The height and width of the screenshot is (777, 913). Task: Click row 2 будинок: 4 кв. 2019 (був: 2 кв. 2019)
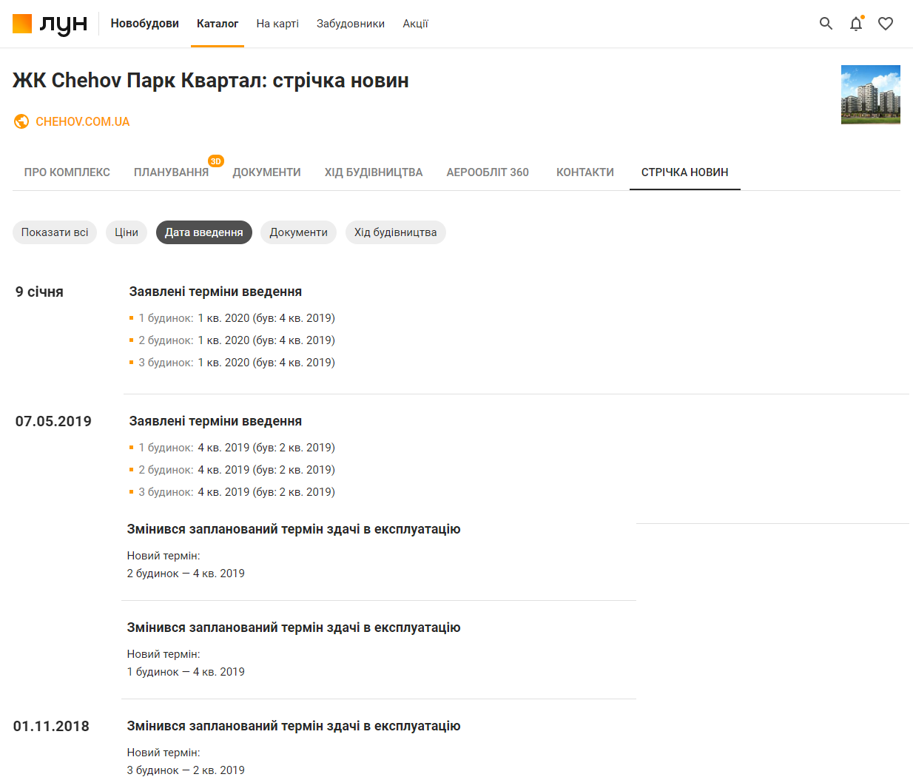point(232,470)
